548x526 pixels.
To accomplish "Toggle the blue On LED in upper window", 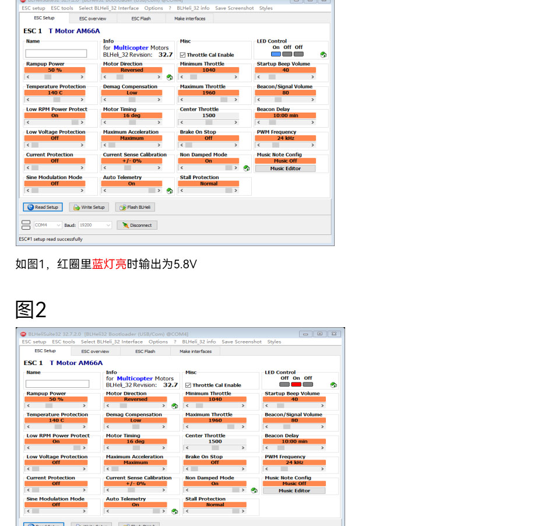I will 276,54.
